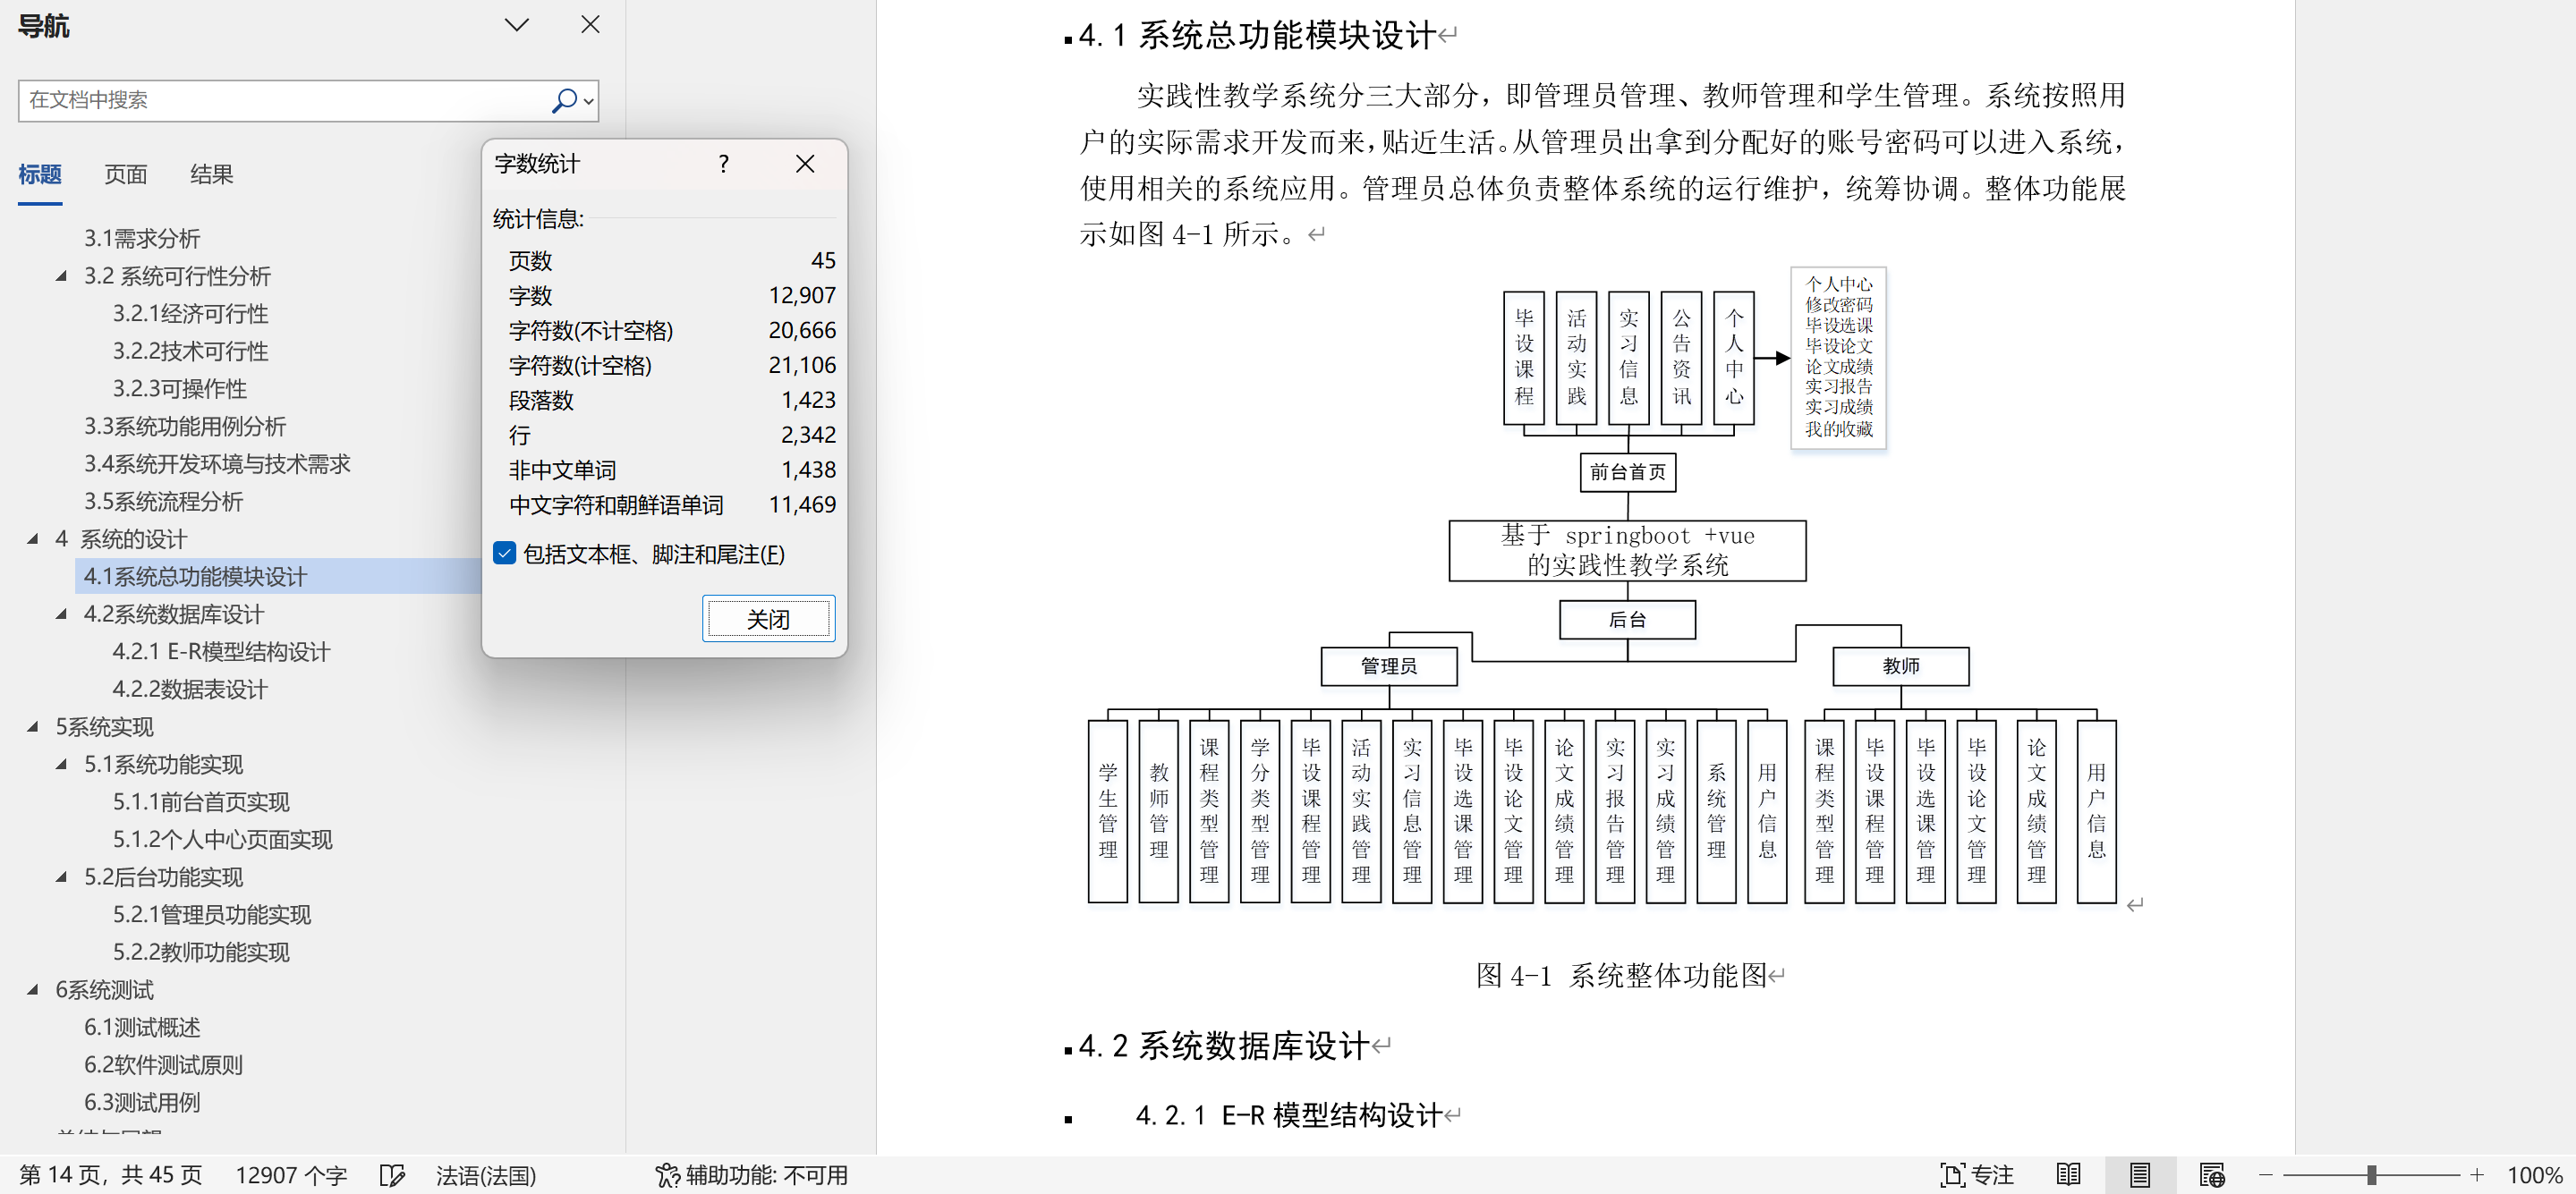The image size is (2576, 1194).
Task: Collapse the 5.2后台功能实现 heading
Action: point(61,877)
